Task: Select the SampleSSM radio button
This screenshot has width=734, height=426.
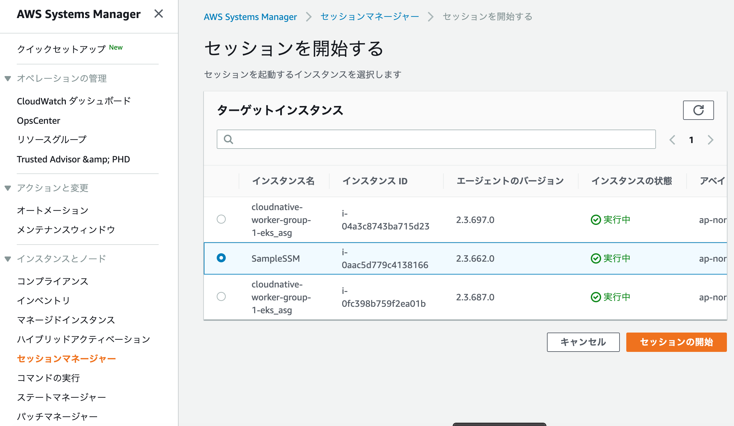Action: pos(221,258)
